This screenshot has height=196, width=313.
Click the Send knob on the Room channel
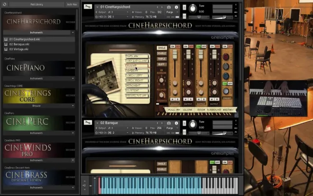(201, 92)
